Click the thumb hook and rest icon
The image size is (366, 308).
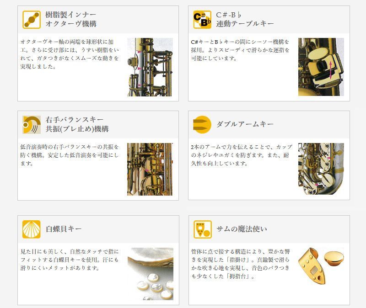(202, 229)
